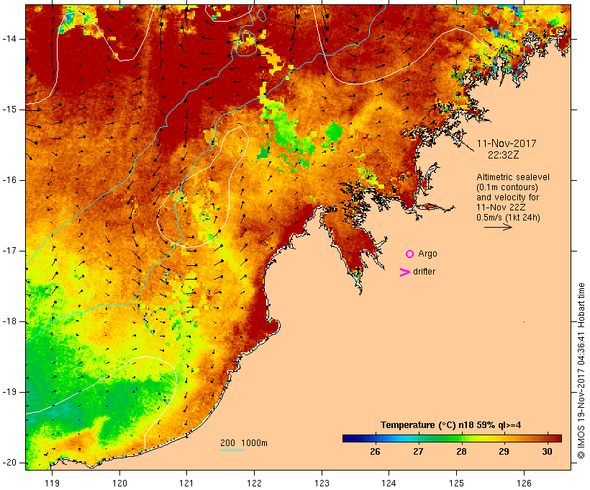Click the latitude label -18

9,321
